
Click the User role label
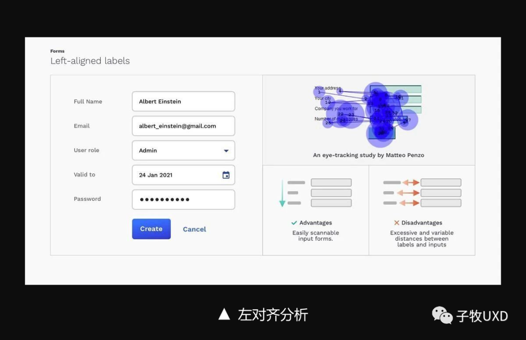[x=87, y=150]
